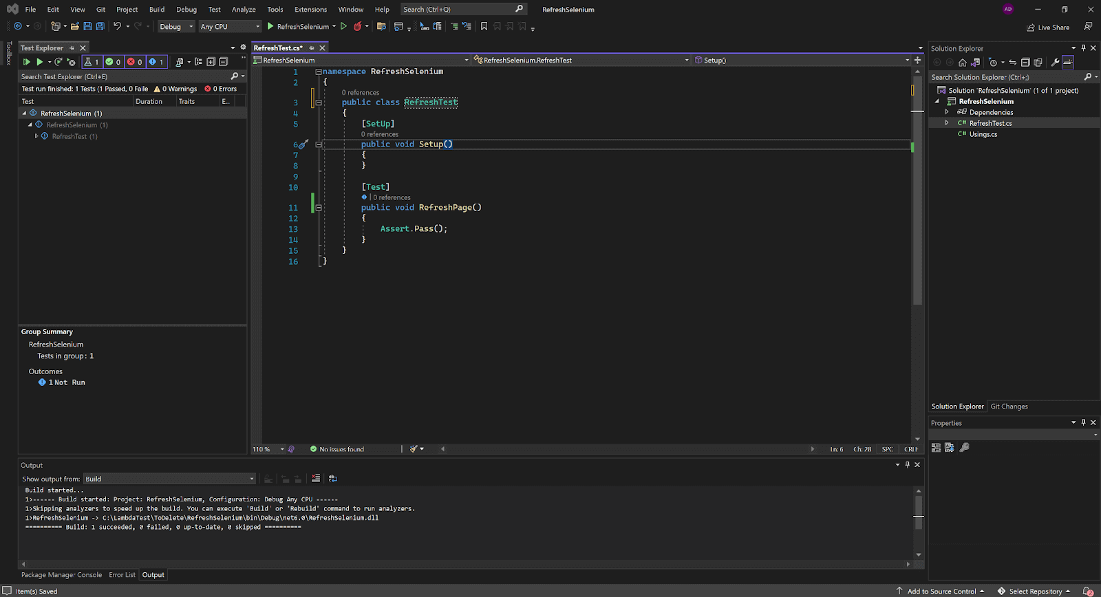The height and width of the screenshot is (597, 1101).
Task: Click the Save All toolbar icon
Action: coord(100,26)
